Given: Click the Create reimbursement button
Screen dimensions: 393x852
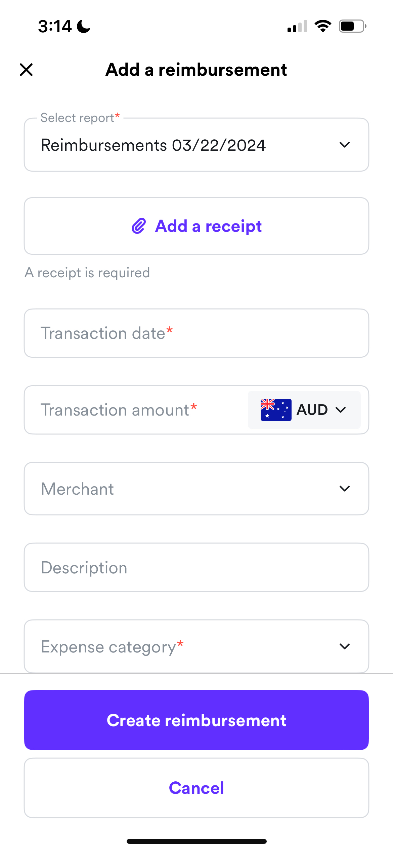Looking at the screenshot, I should (x=196, y=720).
